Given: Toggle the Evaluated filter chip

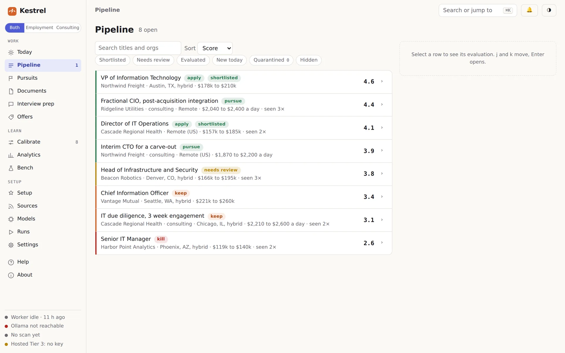Looking at the screenshot, I should [193, 60].
